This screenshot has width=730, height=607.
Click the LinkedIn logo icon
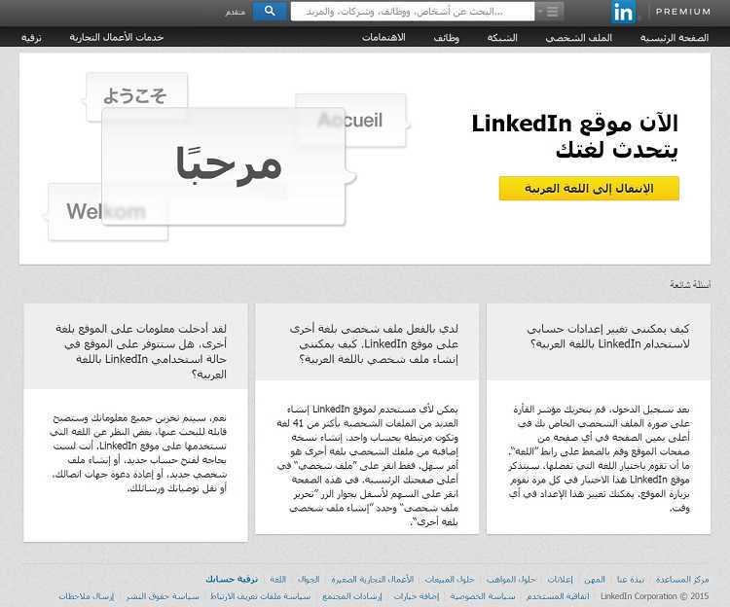[x=623, y=12]
